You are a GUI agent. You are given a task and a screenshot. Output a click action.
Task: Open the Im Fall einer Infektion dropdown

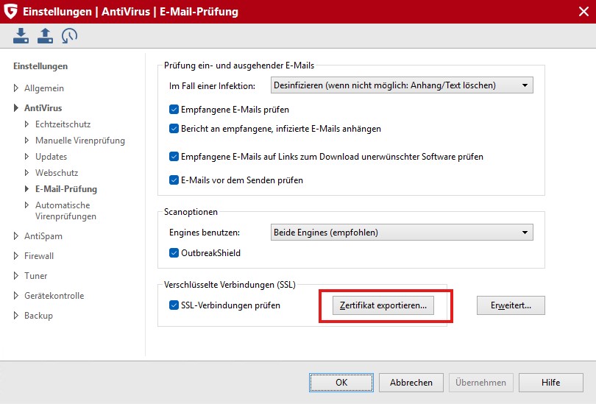coord(402,85)
